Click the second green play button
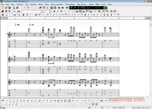Image resolution: width=152 pixels, height=109 pixels. point(75,8)
